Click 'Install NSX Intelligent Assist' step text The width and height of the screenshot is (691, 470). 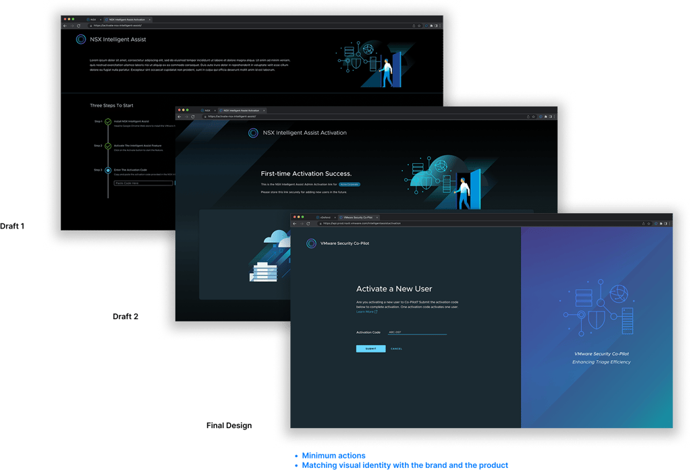[x=132, y=121]
